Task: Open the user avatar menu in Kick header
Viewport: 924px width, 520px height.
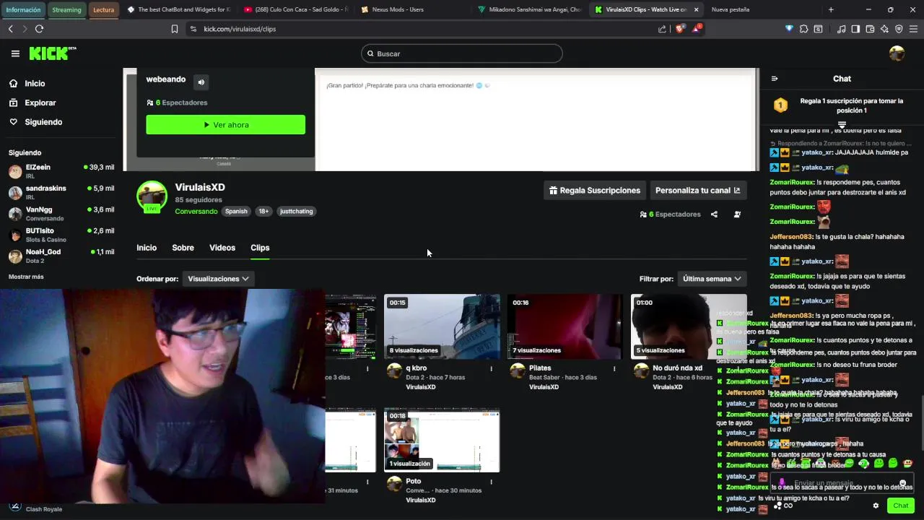Action: [x=897, y=53]
